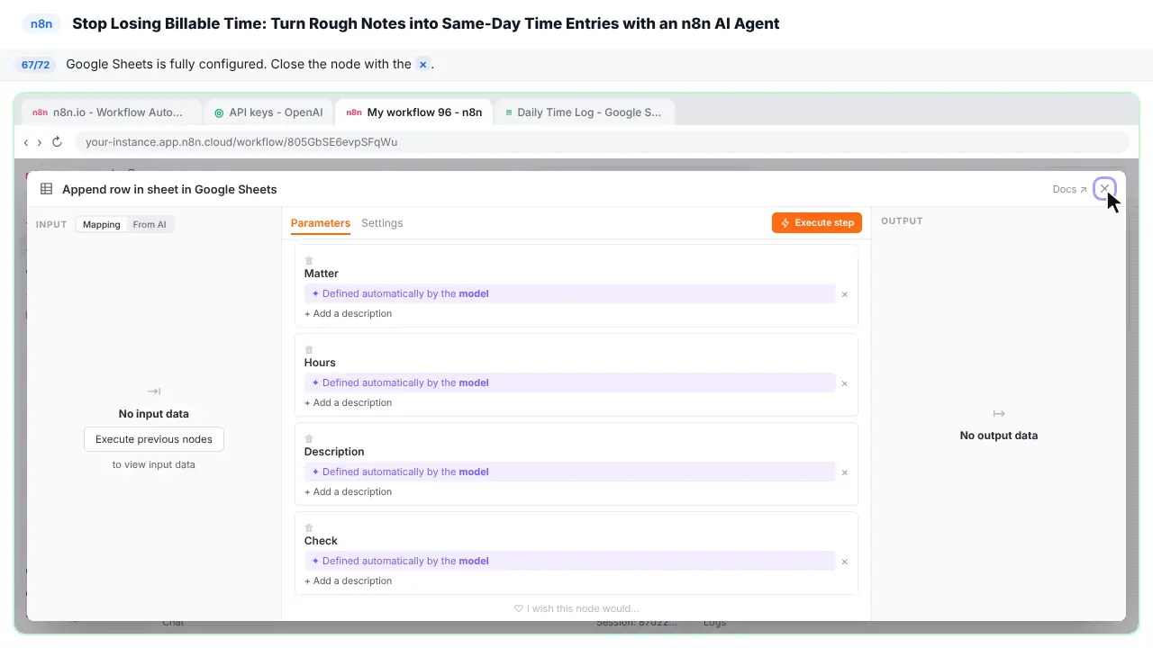Delete the Check field using its trash icon
This screenshot has height=648, width=1153.
pos(309,528)
